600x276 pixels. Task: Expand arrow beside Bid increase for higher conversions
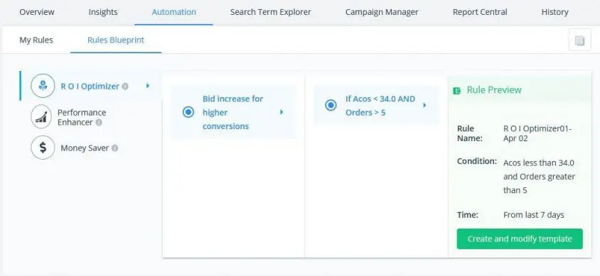point(282,112)
